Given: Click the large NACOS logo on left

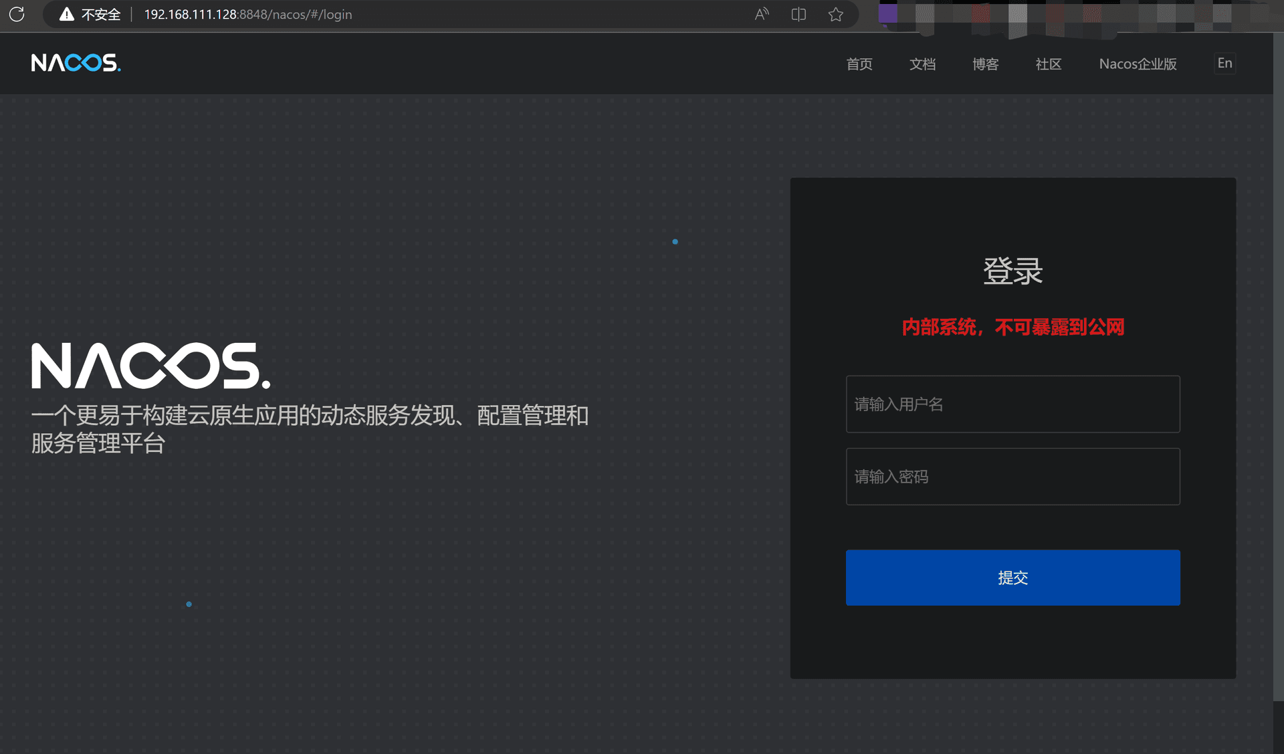Looking at the screenshot, I should click(151, 366).
